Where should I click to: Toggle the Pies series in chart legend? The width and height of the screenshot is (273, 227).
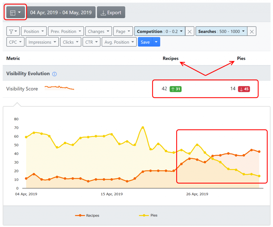148,215
